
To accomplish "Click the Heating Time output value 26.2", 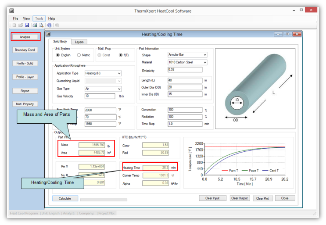I will coord(155,168).
